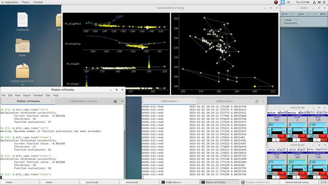Select the 'IPython: srf/mamba' terminal tab
Image resolution: width=328 pixels, height=185 pixels.
click(x=28, y=101)
